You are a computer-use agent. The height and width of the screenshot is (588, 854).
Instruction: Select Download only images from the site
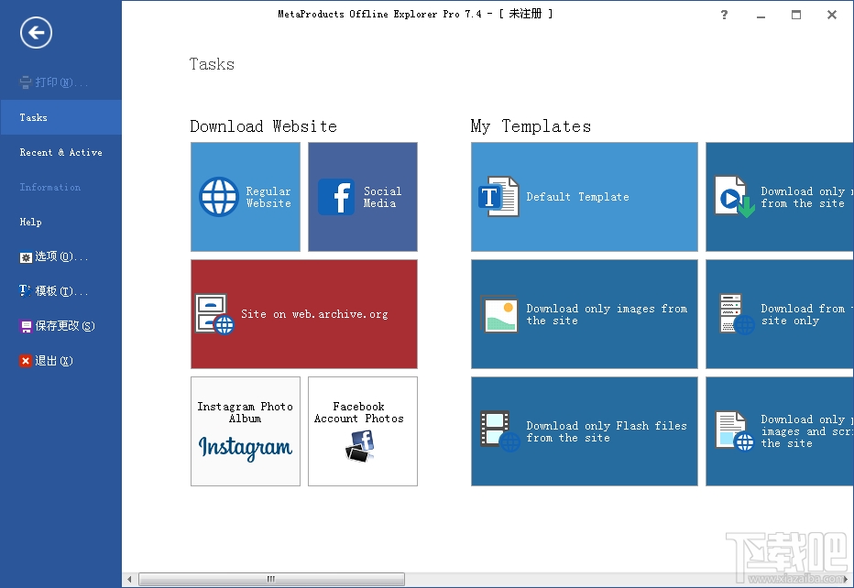tap(584, 313)
